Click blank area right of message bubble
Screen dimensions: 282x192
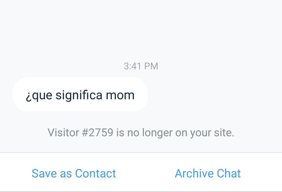[x=214, y=95]
